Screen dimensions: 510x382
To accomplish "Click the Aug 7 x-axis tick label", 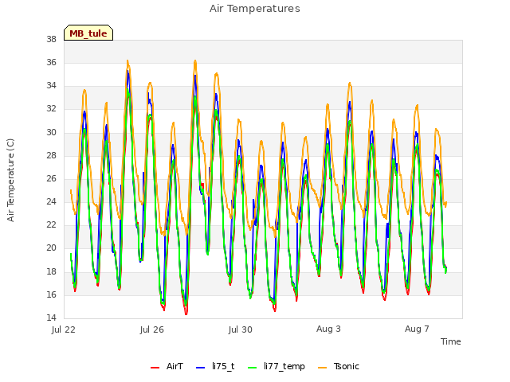I will point(417,329).
